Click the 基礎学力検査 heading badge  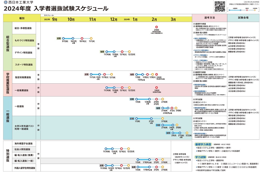[x=203, y=144]
